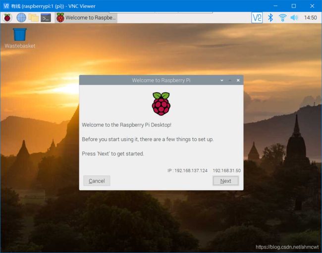This screenshot has height=253, width=322.
Task: Open the VNC Server tray icon
Action: 257,18
